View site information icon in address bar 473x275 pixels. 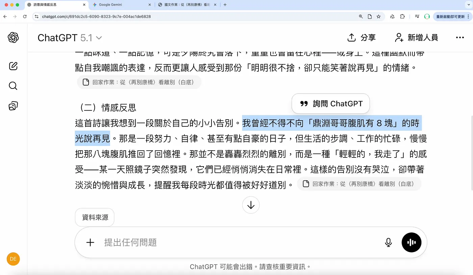tap(37, 16)
